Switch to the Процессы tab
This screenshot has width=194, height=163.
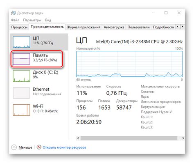tap(19, 27)
